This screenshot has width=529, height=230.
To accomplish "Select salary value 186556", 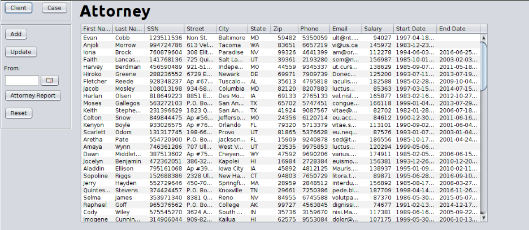I will click(381, 139).
